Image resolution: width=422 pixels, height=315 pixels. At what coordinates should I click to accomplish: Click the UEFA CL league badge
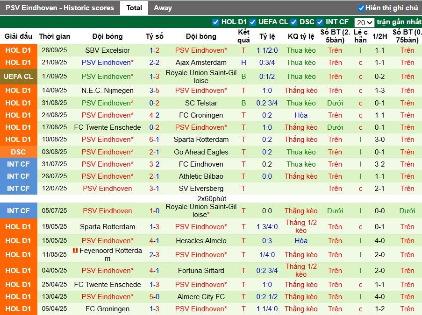(x=19, y=77)
